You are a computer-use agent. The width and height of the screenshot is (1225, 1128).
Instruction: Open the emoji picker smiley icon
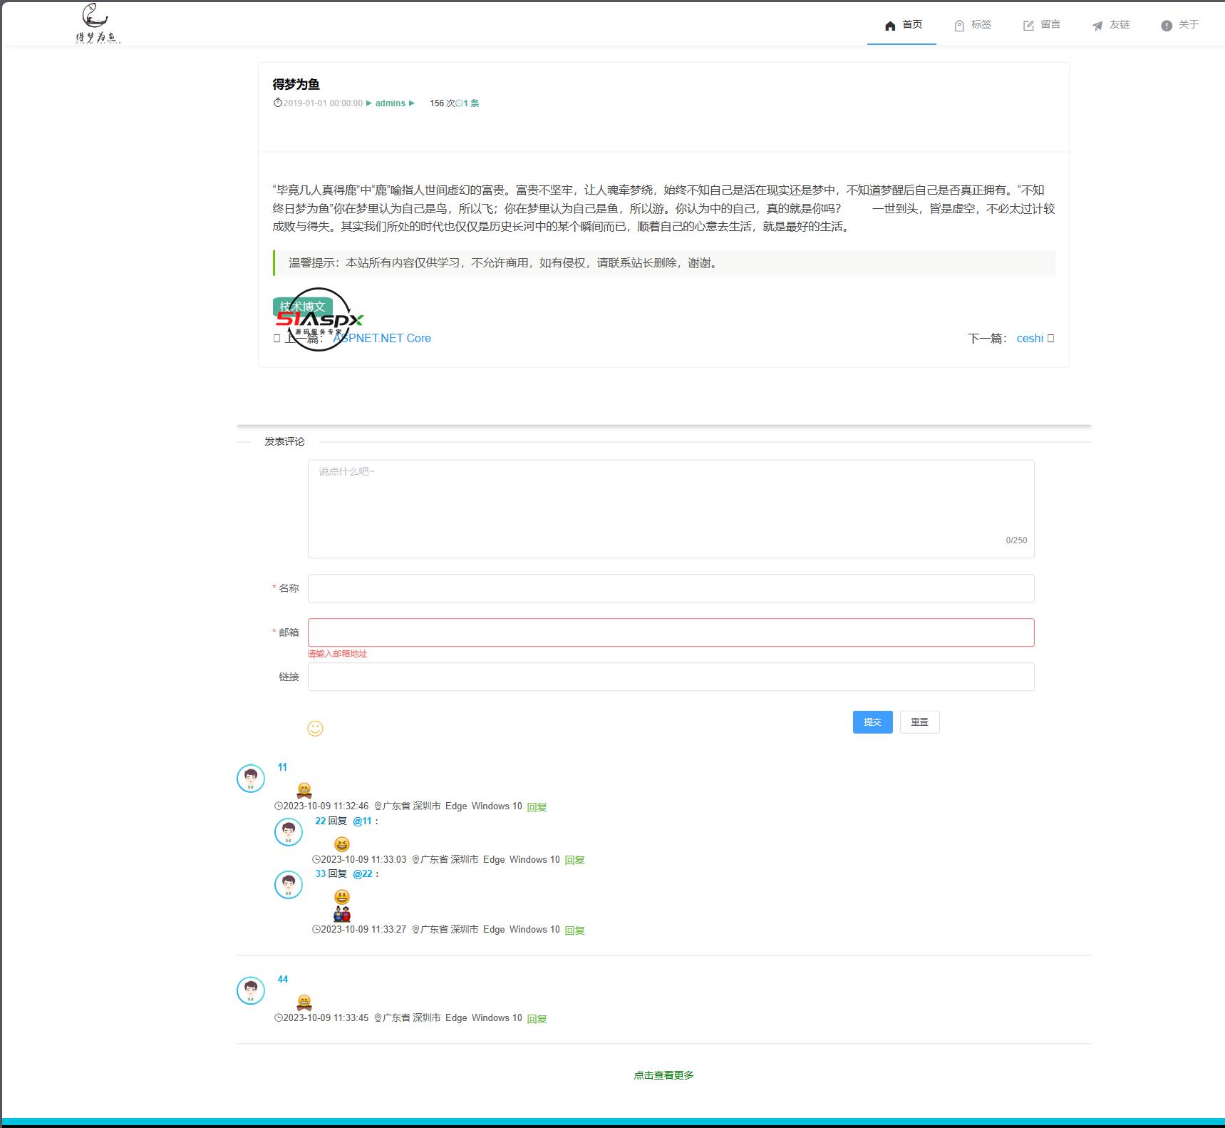pos(315,728)
